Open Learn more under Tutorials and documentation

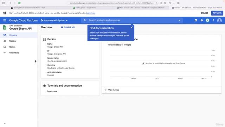52,91
